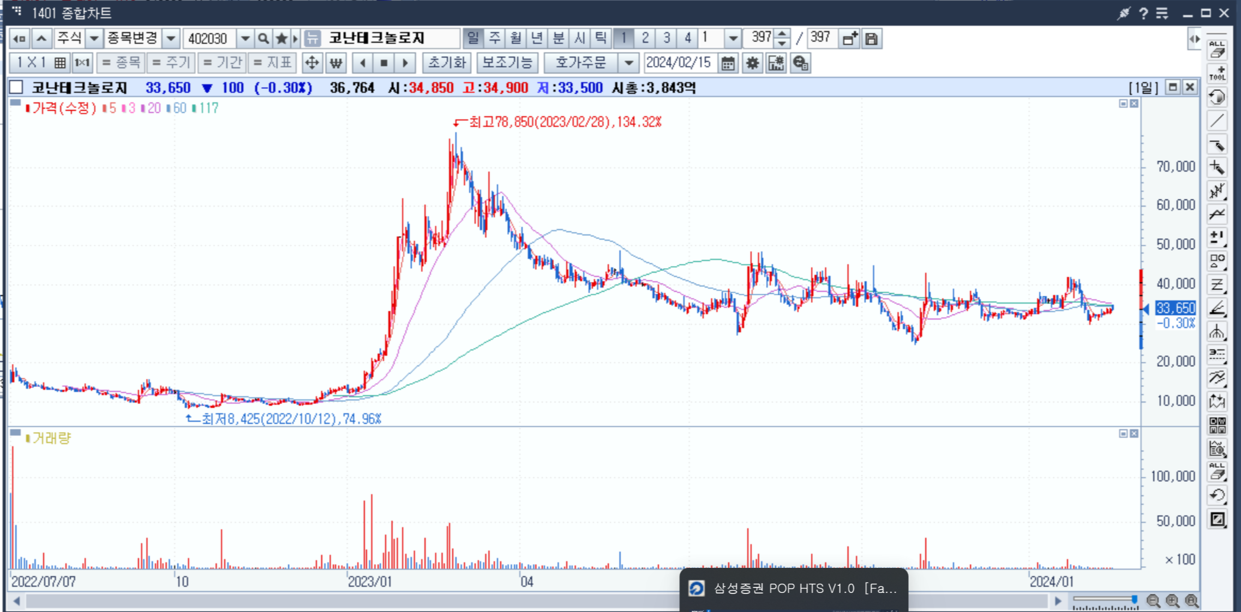Click the stock search magnifier icon
Image resolution: width=1241 pixels, height=612 pixels.
point(263,39)
